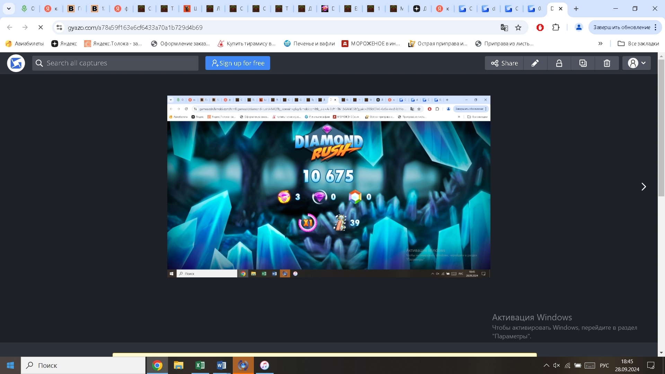Open network tray icon

[567, 365]
